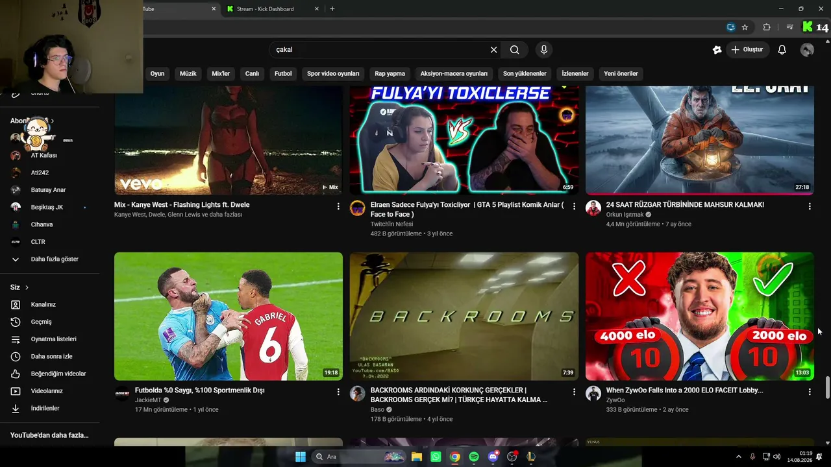Click the Kick extension icon

(x=807, y=27)
